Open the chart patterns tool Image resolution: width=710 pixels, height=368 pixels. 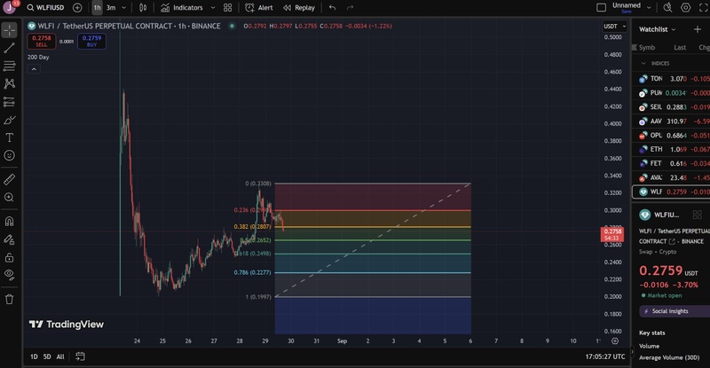tap(10, 83)
